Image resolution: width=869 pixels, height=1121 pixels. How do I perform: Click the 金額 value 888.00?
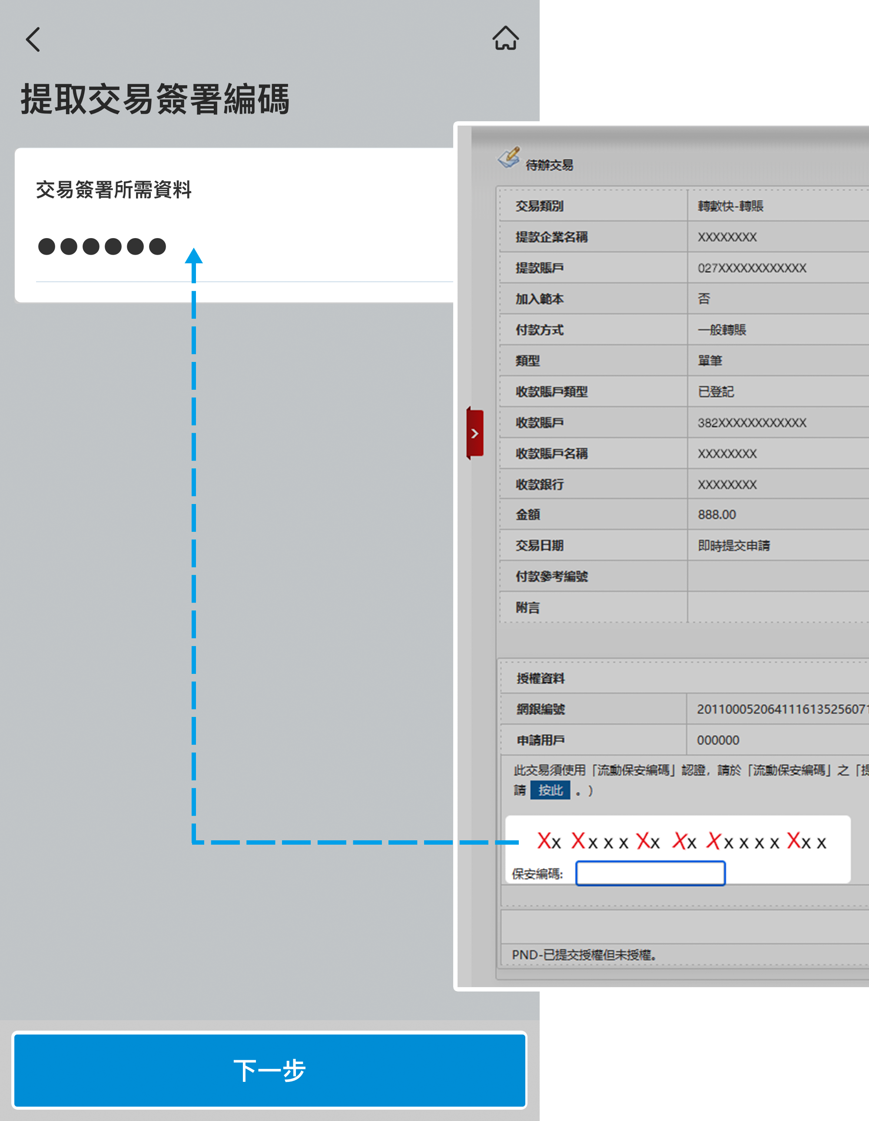coord(716,514)
